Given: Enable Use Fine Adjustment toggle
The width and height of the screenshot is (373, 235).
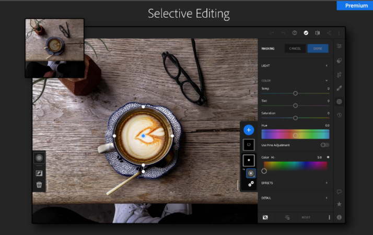Looking at the screenshot, I should pos(324,145).
